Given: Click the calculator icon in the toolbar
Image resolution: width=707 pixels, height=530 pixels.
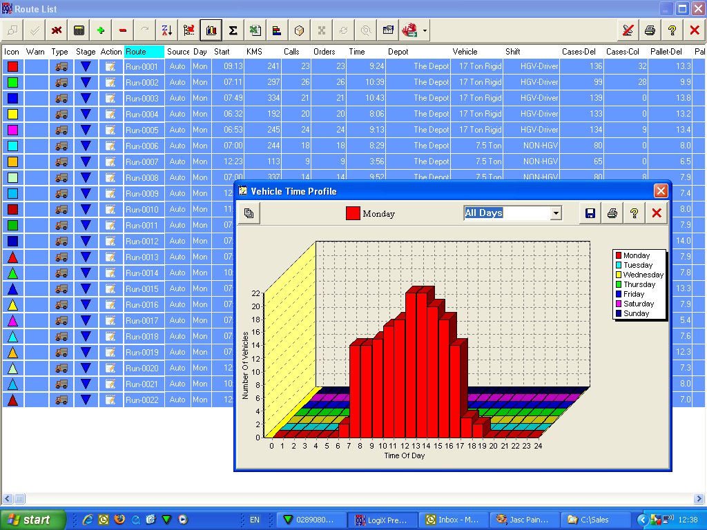Looking at the screenshot, I should (x=79, y=30).
